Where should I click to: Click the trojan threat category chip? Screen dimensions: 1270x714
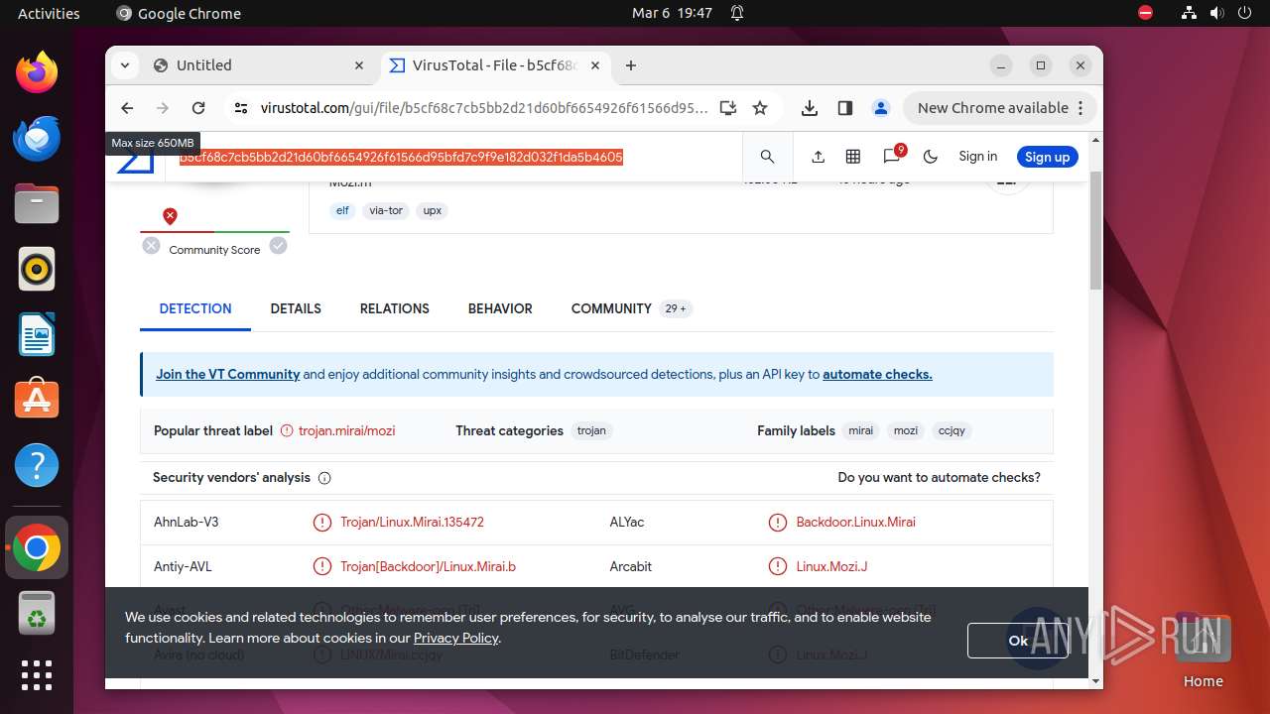(591, 430)
